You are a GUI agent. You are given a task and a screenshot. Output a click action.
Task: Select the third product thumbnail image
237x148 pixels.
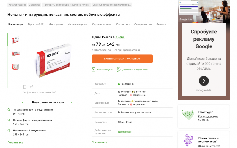(15, 67)
